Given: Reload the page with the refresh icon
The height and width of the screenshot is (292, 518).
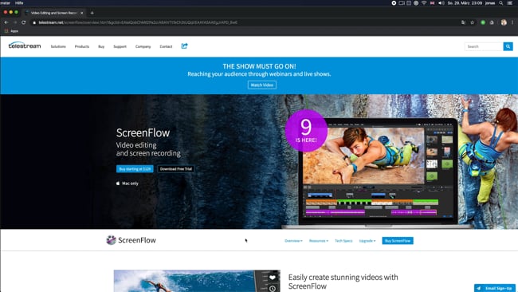Looking at the screenshot, I should click(x=23, y=22).
